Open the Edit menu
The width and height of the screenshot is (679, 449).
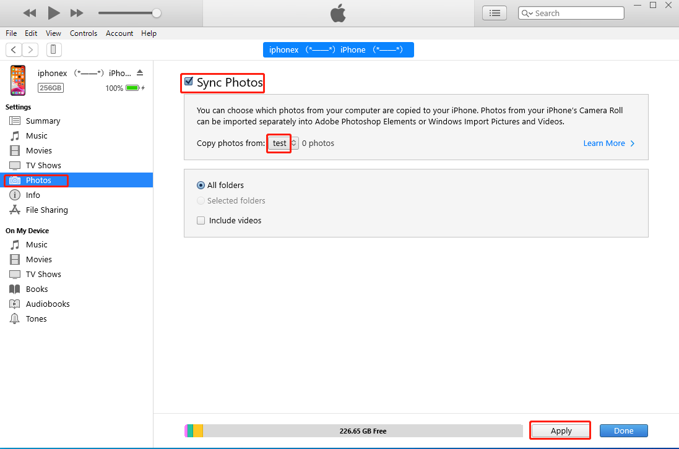[x=31, y=33]
